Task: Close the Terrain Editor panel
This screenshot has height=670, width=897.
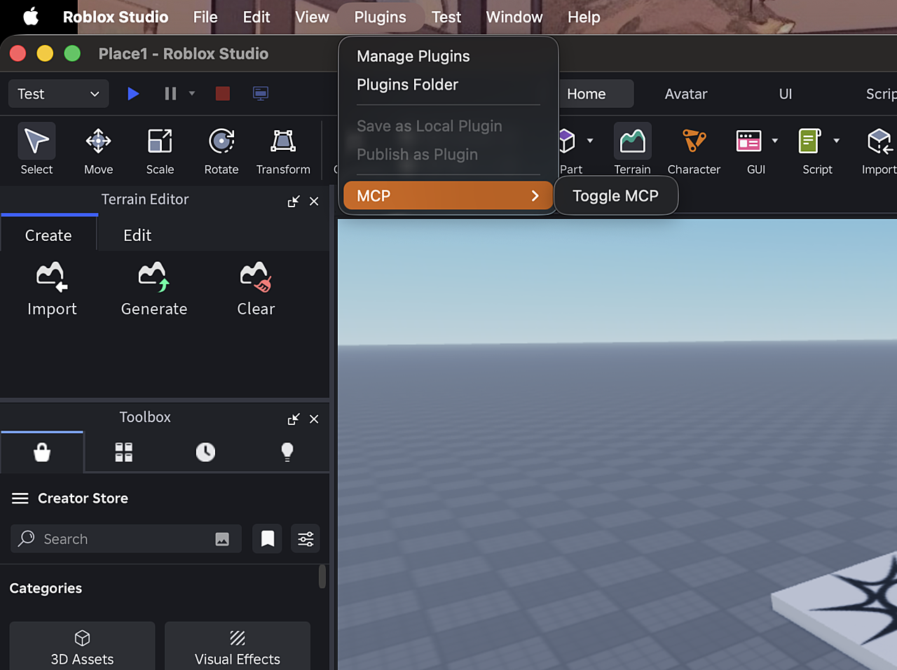Action: [314, 201]
